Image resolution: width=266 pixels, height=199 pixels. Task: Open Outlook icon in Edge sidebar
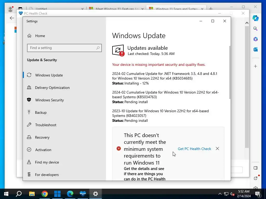[x=256, y=49]
